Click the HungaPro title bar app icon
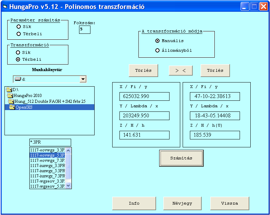The image size is (270, 215). click(5, 7)
